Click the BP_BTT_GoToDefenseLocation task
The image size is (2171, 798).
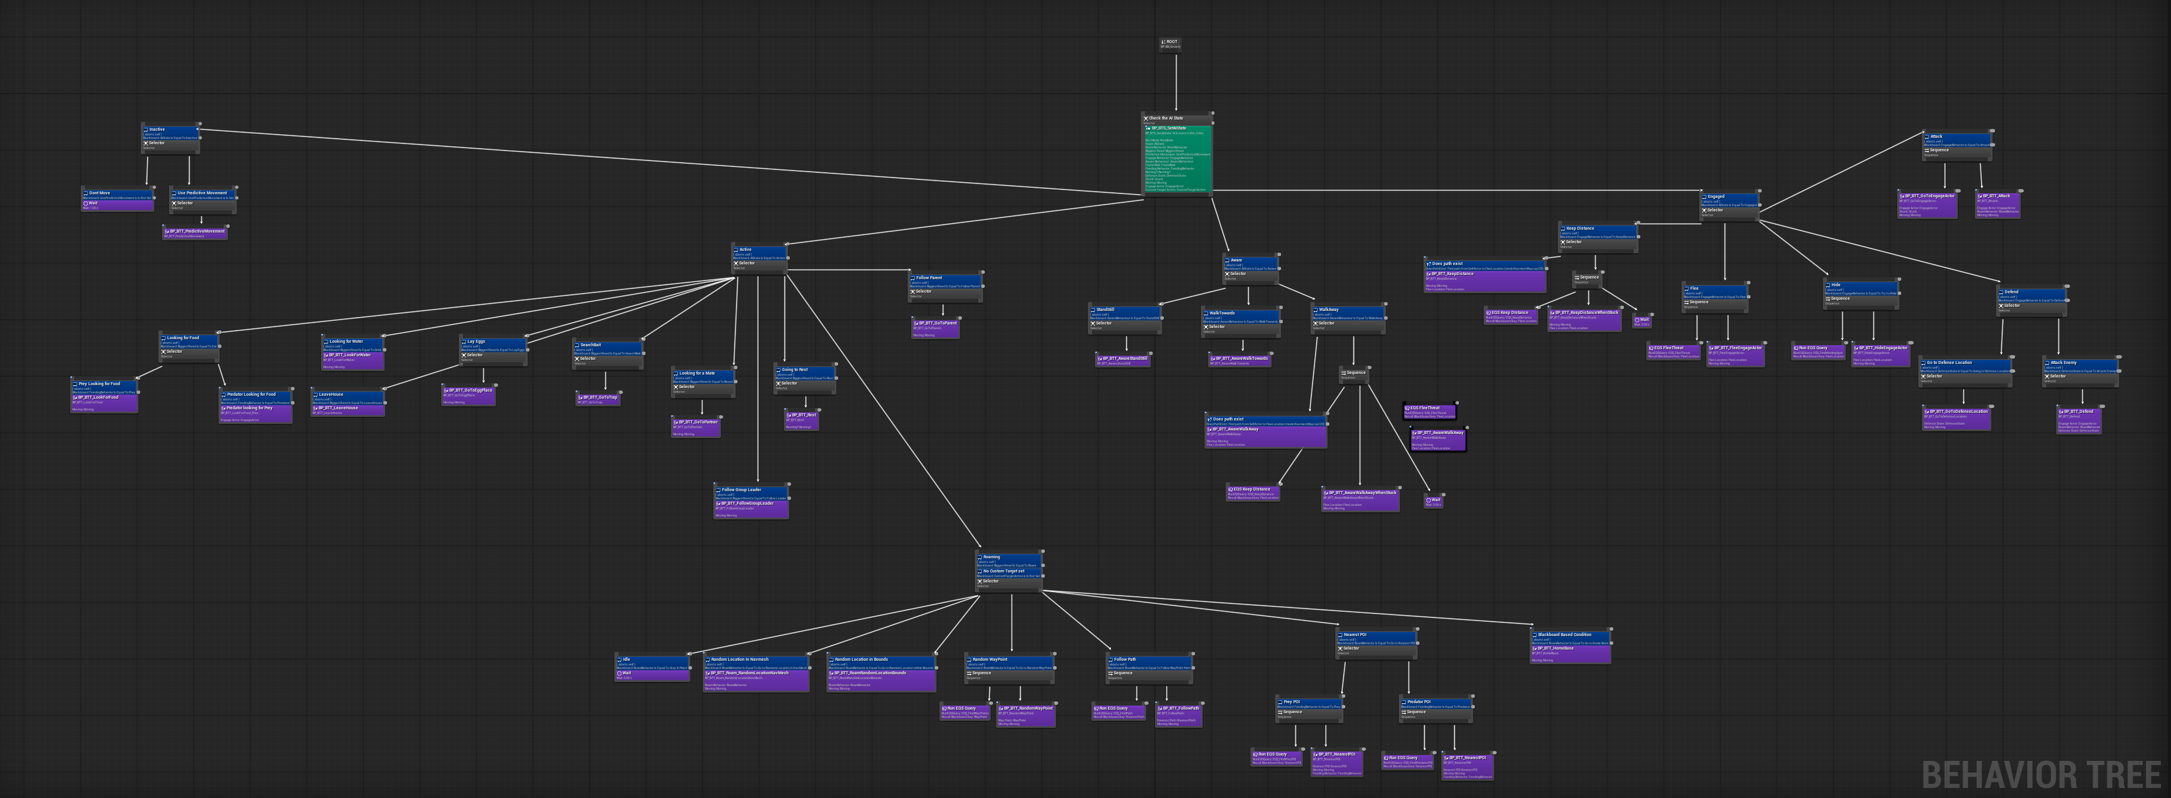point(1957,419)
